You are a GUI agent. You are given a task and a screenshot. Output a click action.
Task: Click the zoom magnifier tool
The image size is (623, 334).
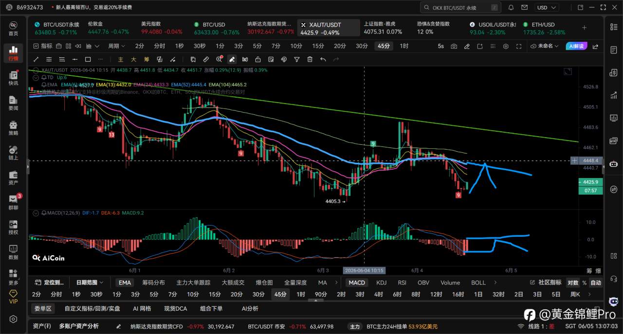[219, 59]
